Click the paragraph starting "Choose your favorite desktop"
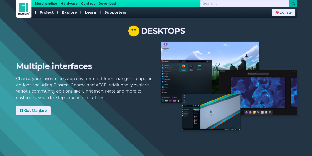 84,88
